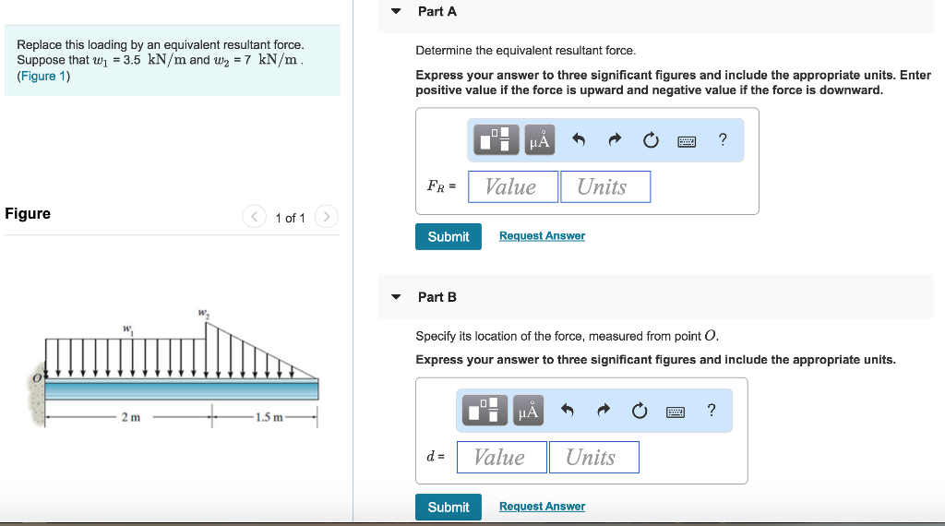Viewport: 945px width, 526px height.
Task: Collapse the Part B section
Action: click(397, 297)
